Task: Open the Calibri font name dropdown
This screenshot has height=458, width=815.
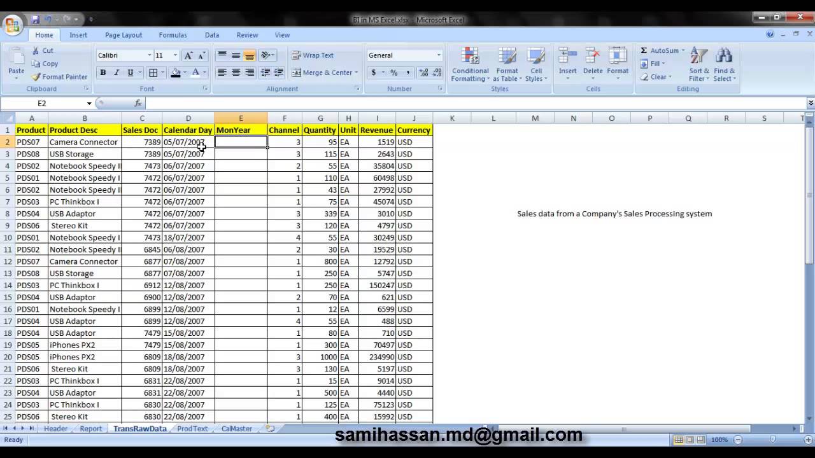Action: pyautogui.click(x=150, y=55)
